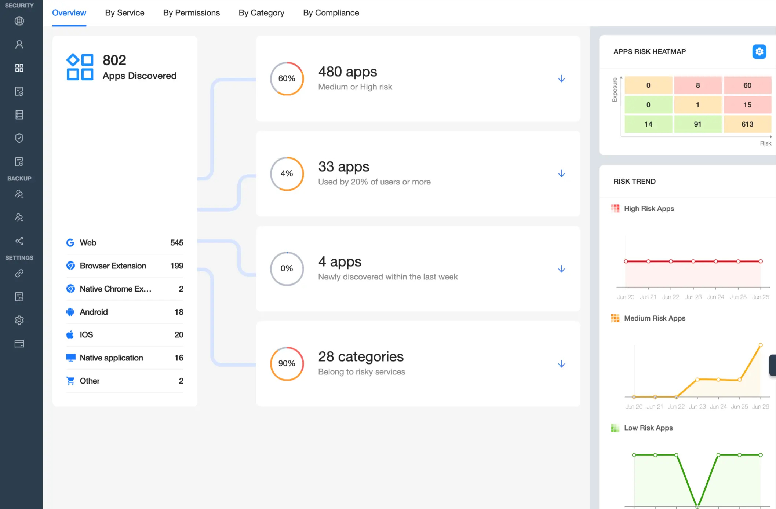Click the Native application monitor icon
The image size is (776, 509).
click(x=70, y=358)
